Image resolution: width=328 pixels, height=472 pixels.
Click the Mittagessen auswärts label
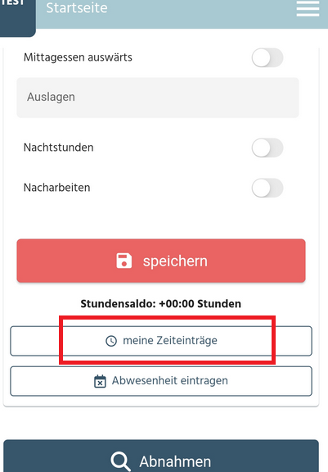click(x=78, y=57)
